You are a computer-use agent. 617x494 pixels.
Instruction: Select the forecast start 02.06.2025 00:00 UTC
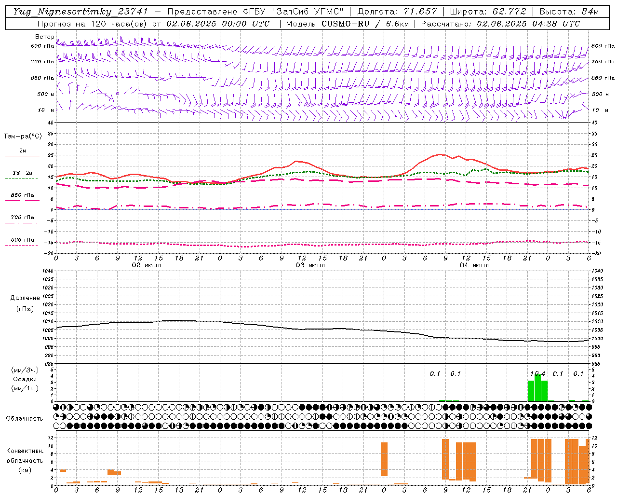click(218, 24)
